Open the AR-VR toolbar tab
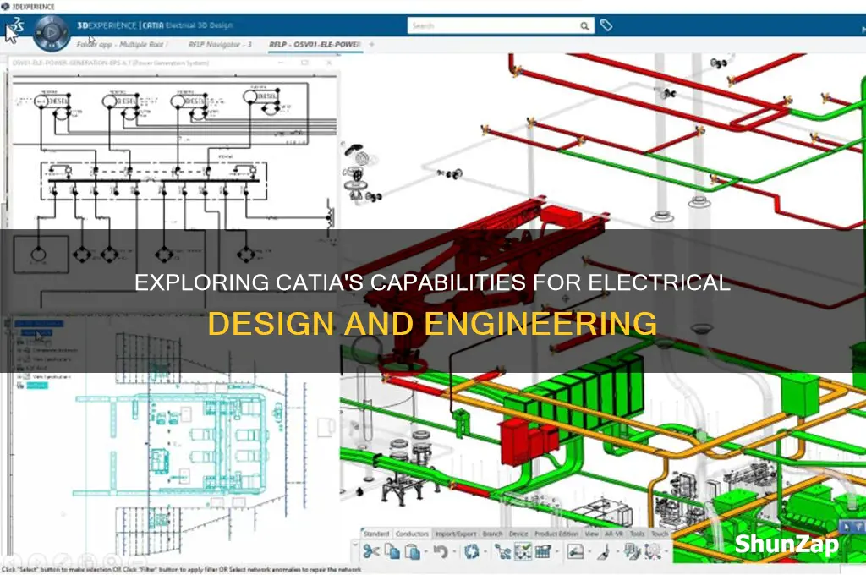The image size is (866, 575). point(614,534)
